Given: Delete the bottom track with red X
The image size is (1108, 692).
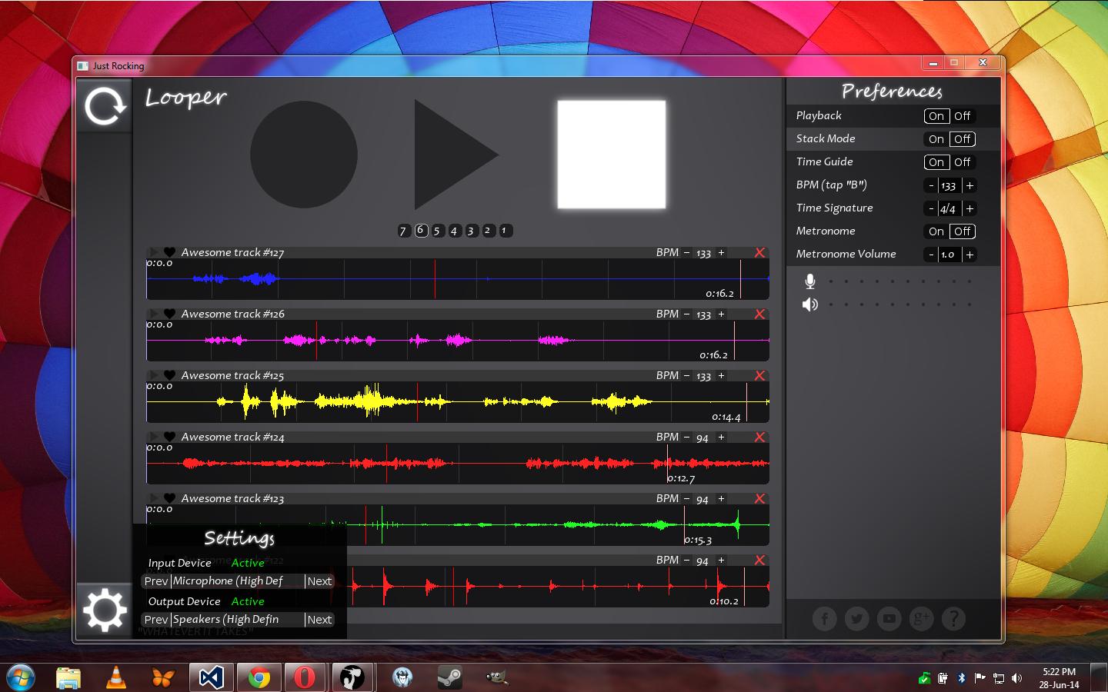Looking at the screenshot, I should click(759, 560).
